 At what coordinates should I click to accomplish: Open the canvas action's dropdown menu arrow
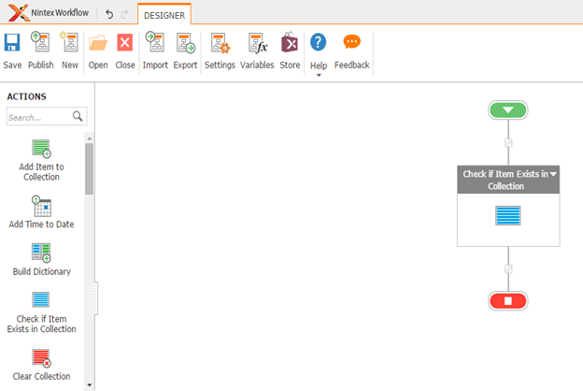tap(553, 174)
